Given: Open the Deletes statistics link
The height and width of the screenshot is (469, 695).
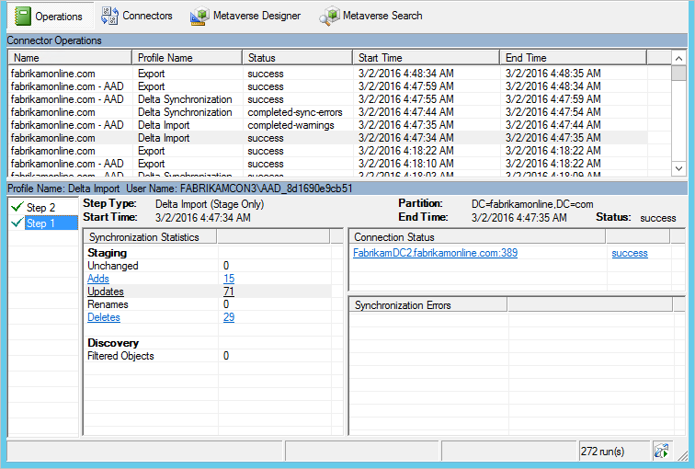Looking at the screenshot, I should coord(103,317).
